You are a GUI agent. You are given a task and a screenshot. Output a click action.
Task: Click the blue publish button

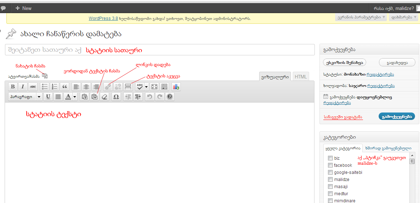click(396, 116)
